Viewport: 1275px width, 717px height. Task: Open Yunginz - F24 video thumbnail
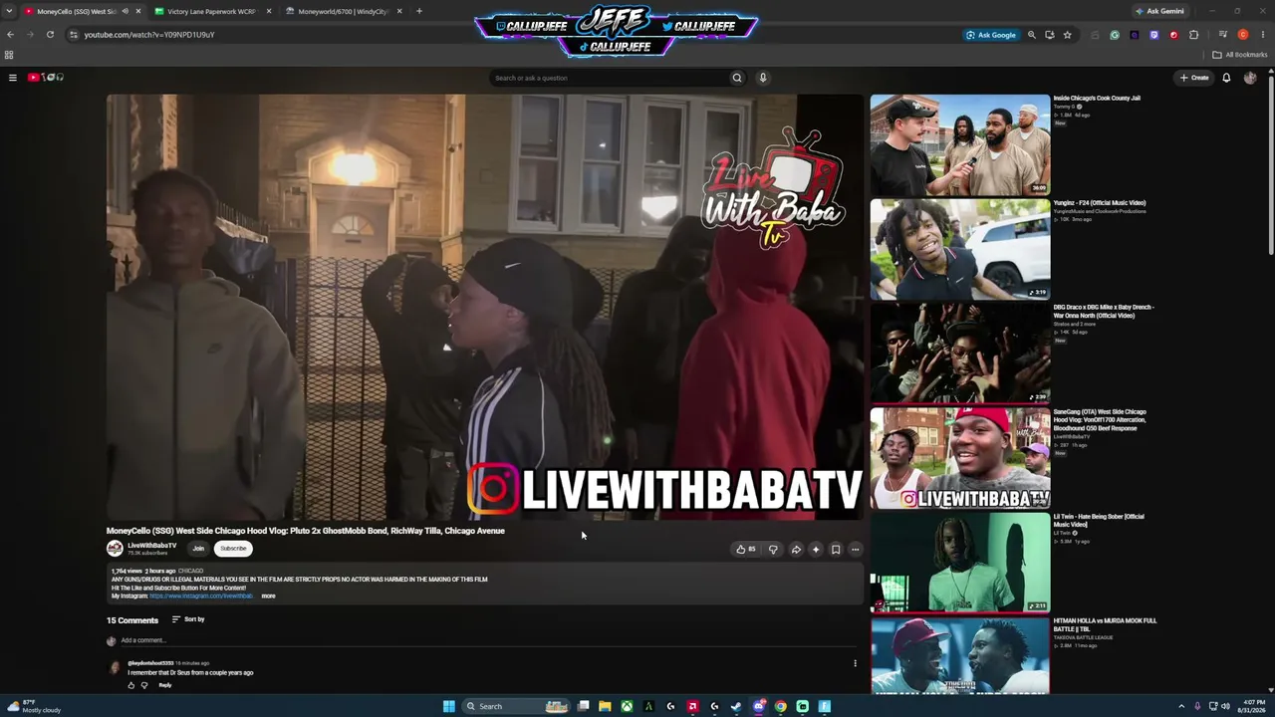point(960,249)
